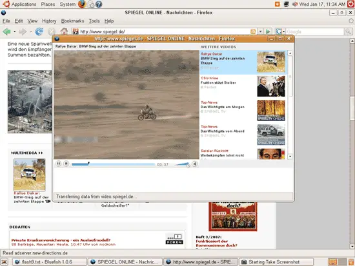The width and height of the screenshot is (355, 266).
Task: Click the volume speaker tray icon
Action: click(295, 4)
